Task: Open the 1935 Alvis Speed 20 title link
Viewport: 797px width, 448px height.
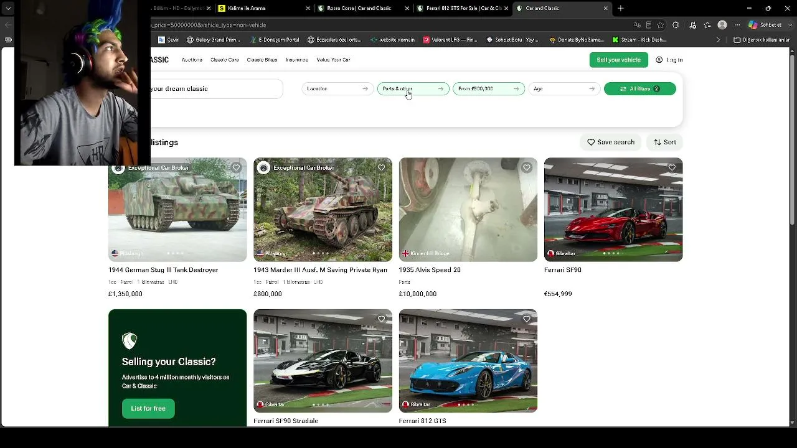Action: point(430,270)
